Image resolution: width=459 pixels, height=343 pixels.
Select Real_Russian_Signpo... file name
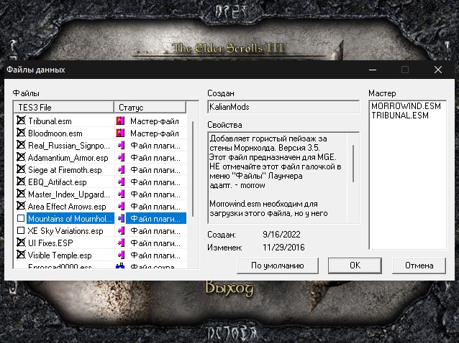69,146
